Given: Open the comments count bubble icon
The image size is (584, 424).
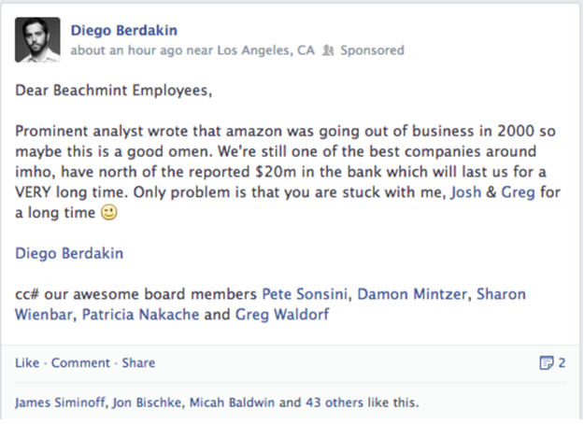Looking at the screenshot, I should (547, 362).
